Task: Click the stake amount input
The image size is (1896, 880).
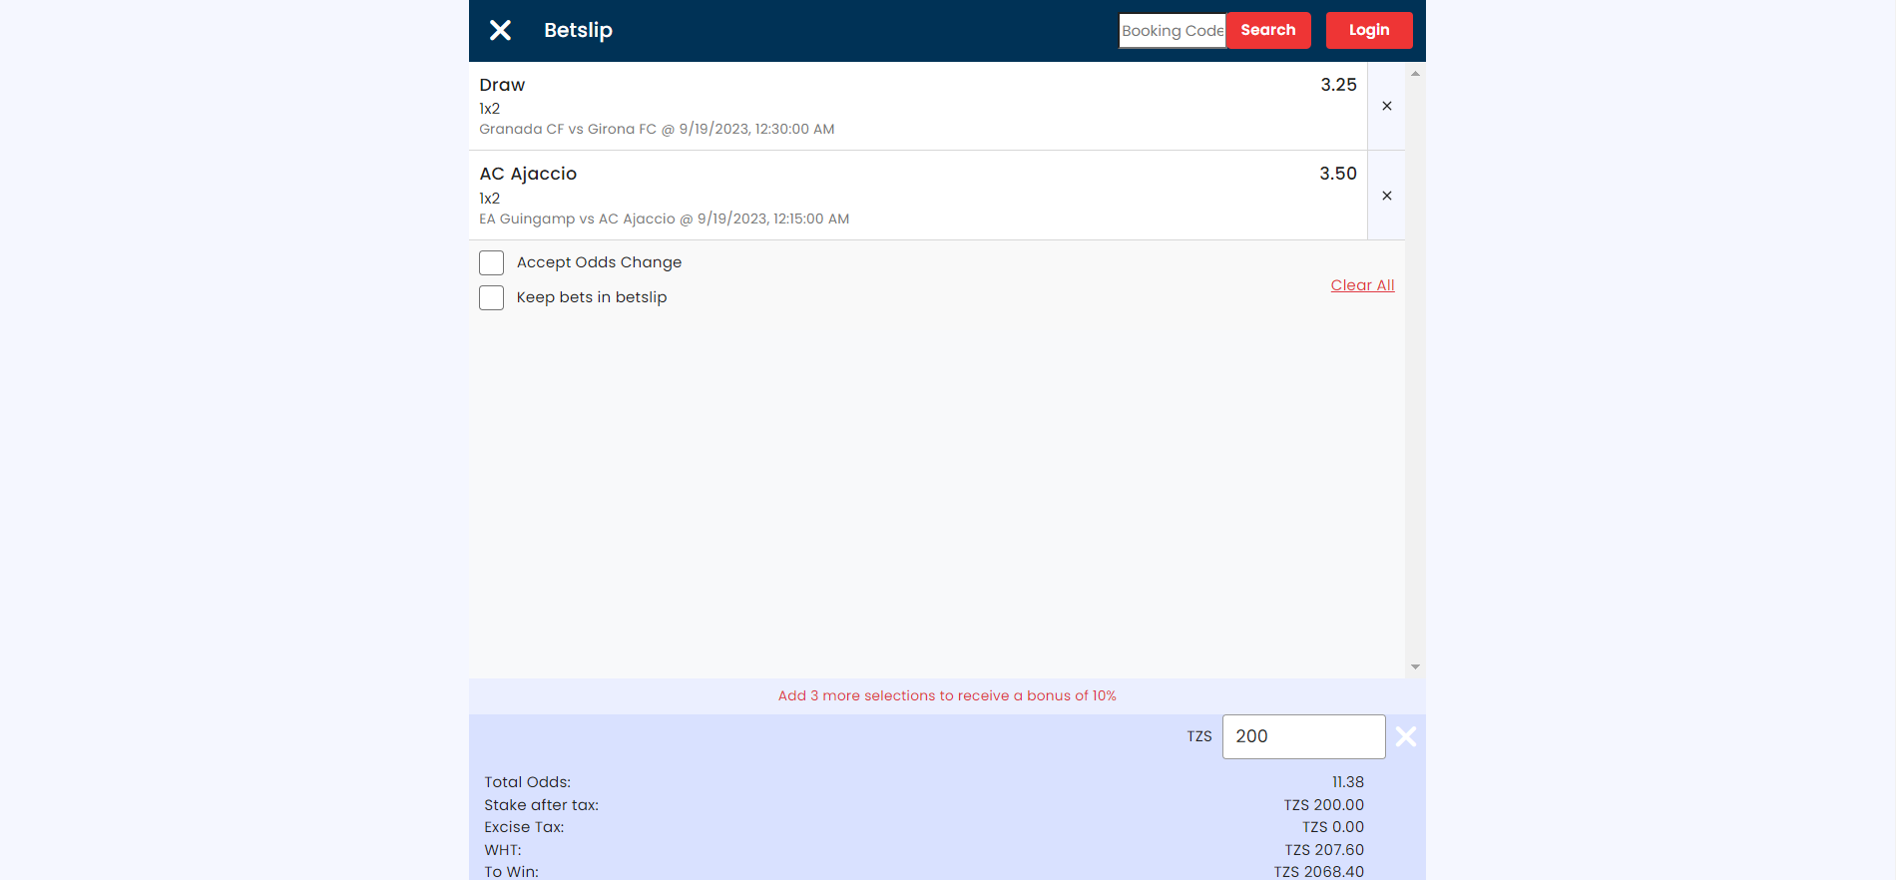Action: [1303, 736]
